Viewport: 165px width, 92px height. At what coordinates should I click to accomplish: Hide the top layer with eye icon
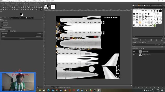tap(134, 51)
